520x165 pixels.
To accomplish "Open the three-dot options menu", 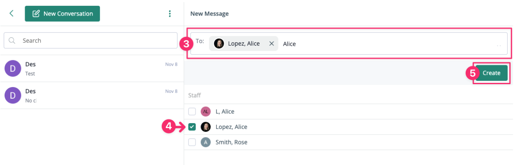I will click(x=170, y=14).
